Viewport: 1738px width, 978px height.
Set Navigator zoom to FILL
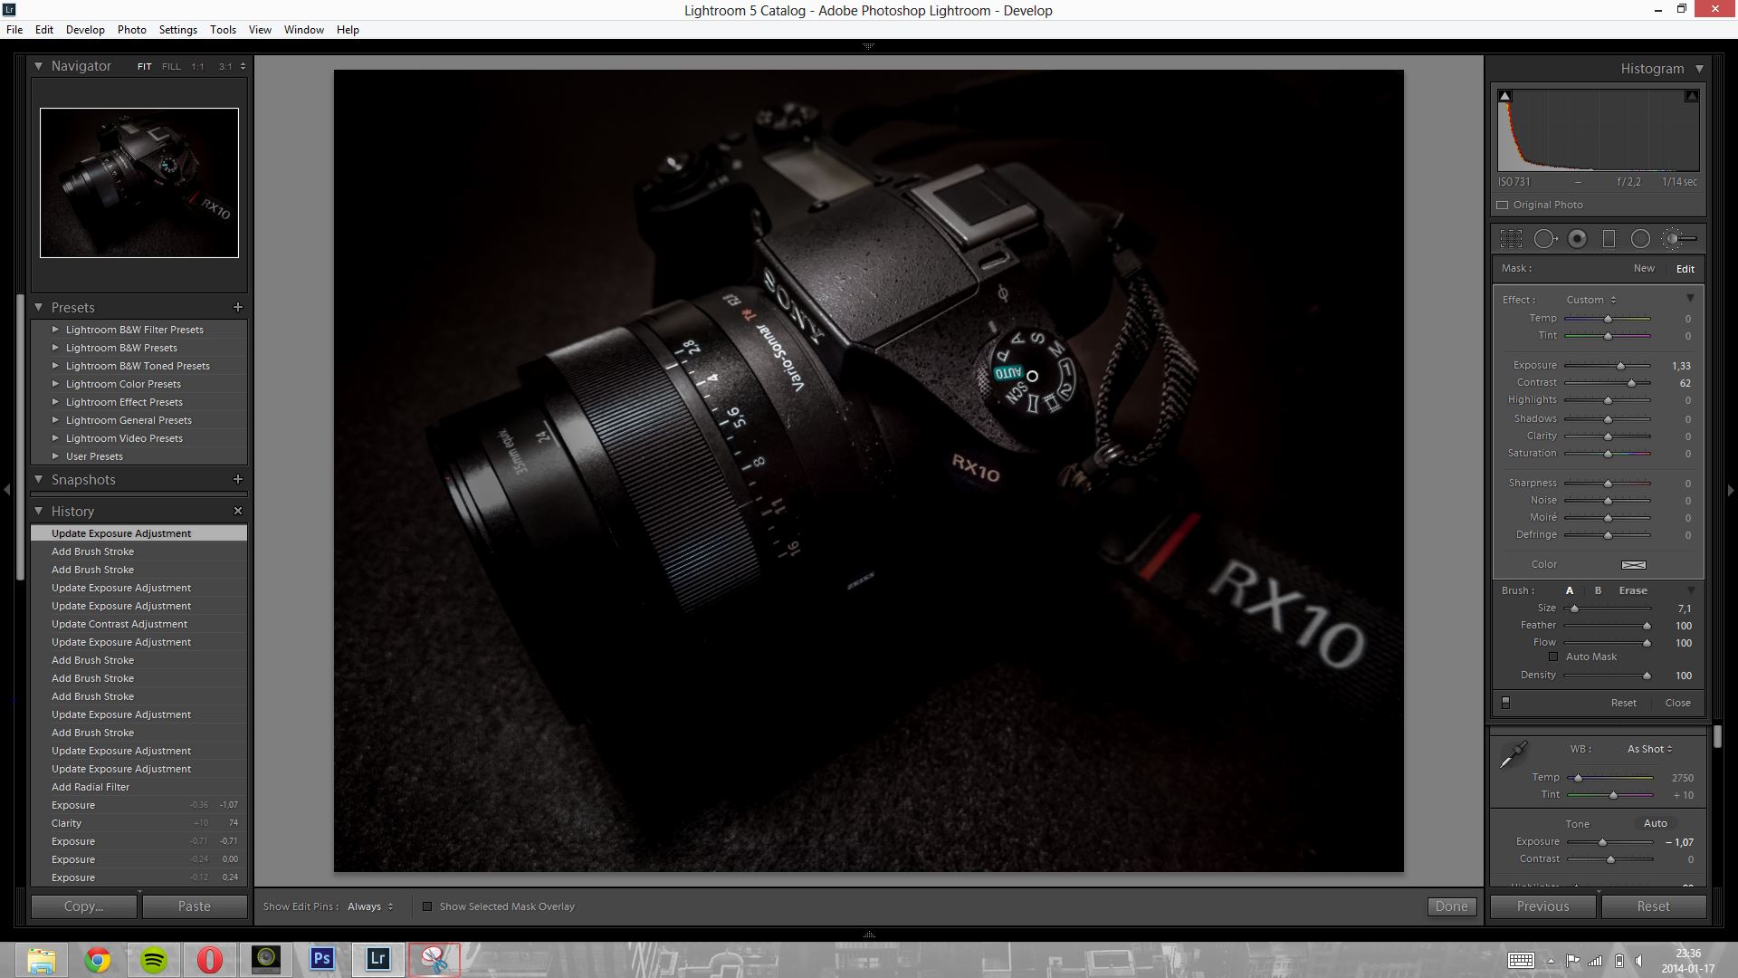pos(171,66)
